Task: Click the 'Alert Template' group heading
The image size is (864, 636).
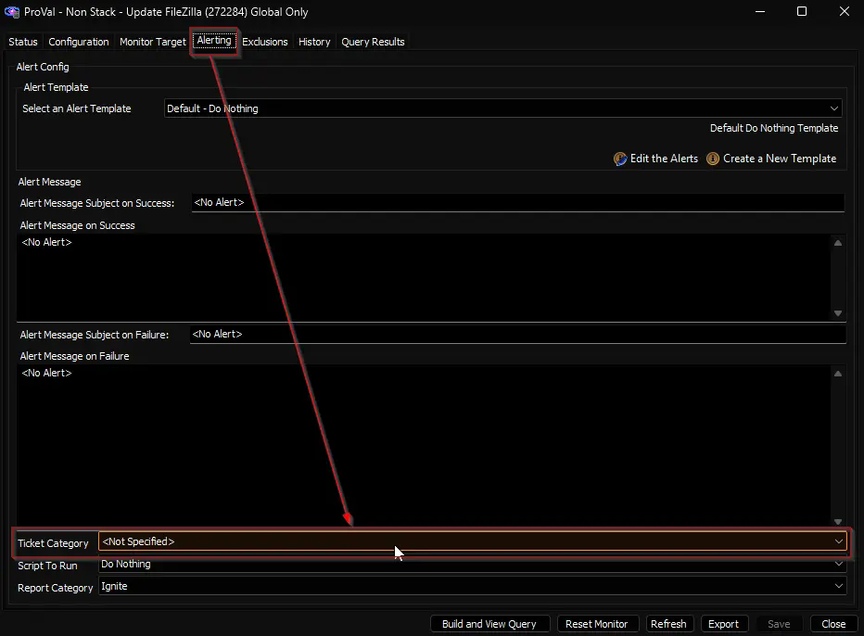Action: coord(56,87)
